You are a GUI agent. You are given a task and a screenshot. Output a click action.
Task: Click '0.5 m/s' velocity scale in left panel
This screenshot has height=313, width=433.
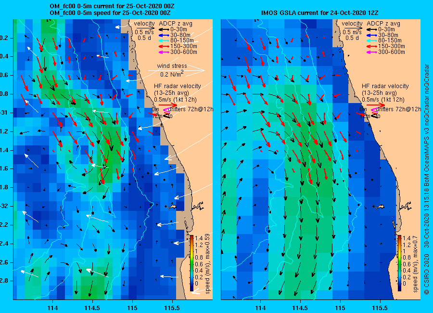[x=144, y=32]
